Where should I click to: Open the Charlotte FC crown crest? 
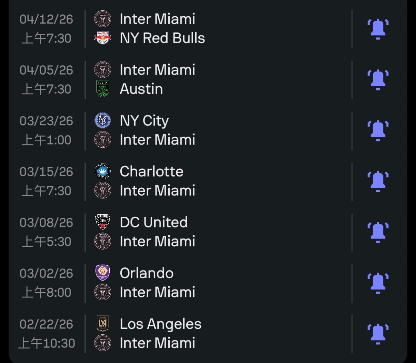pos(103,171)
